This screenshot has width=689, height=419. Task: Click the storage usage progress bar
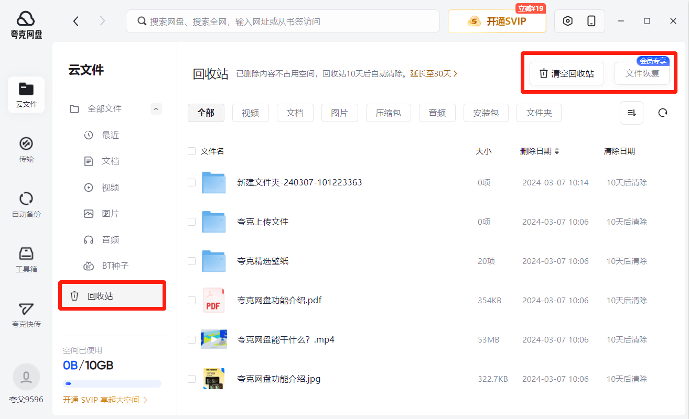click(x=112, y=383)
